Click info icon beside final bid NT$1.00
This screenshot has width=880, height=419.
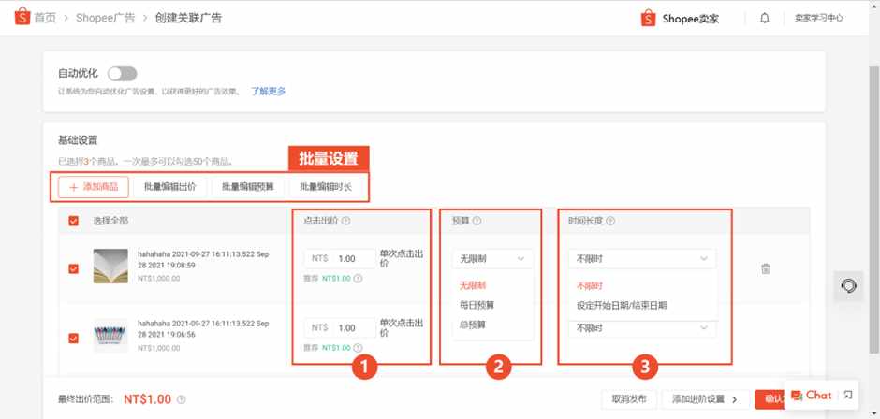click(x=181, y=400)
